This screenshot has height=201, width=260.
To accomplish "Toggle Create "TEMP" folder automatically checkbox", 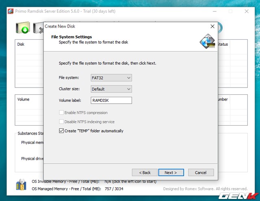I will (x=61, y=131).
